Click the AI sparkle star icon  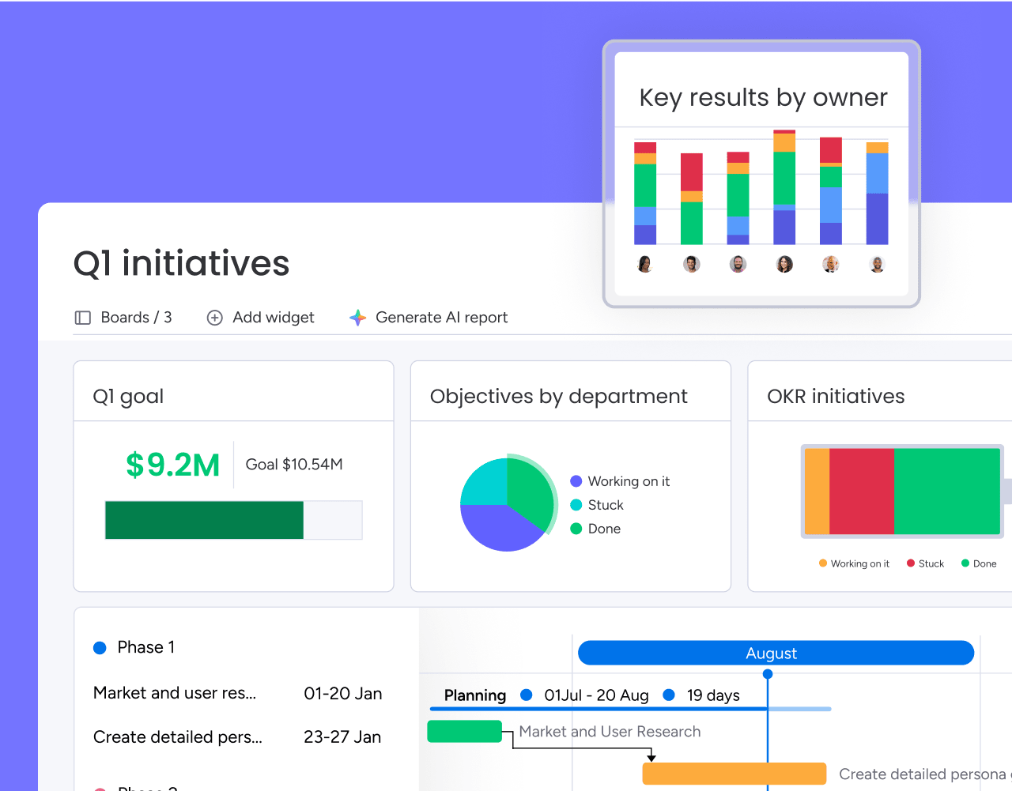click(357, 318)
